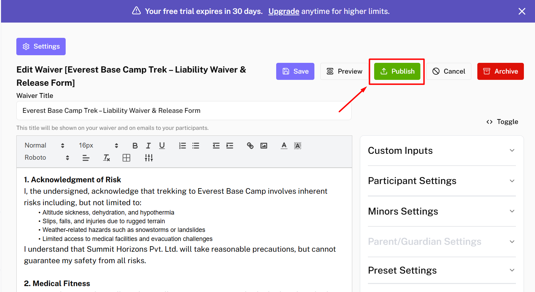Screen dimensions: 535x292
Task: Click the Toggle code view control
Action: [x=502, y=122]
